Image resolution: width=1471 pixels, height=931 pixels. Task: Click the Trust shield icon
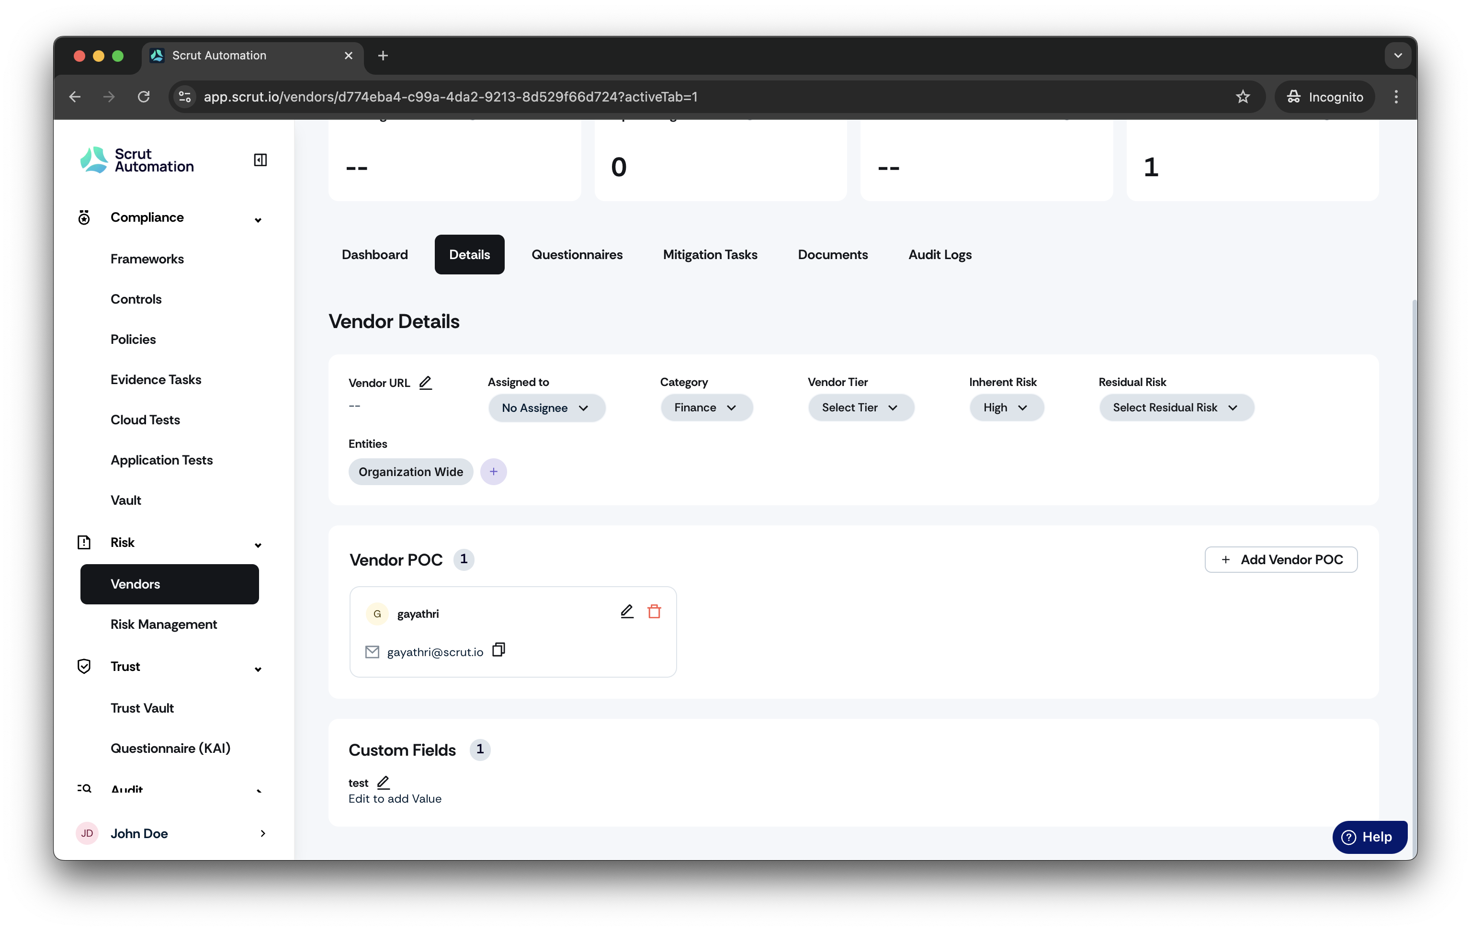coord(84,667)
